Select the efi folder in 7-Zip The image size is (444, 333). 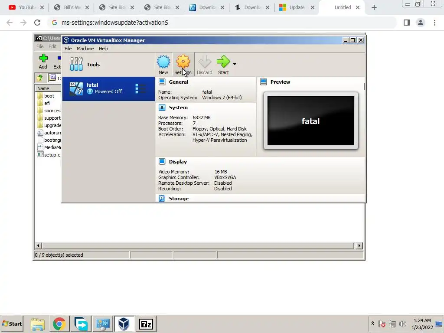click(47, 103)
